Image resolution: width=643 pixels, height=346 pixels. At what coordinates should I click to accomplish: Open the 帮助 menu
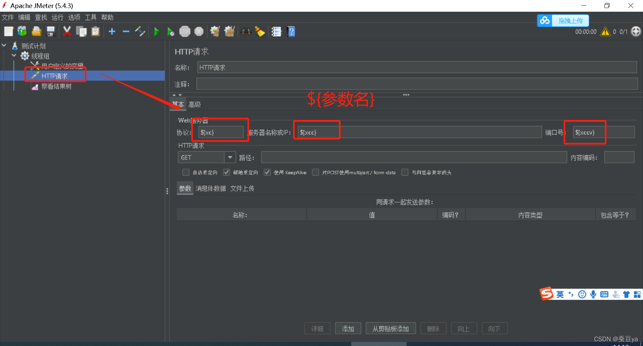(x=107, y=17)
